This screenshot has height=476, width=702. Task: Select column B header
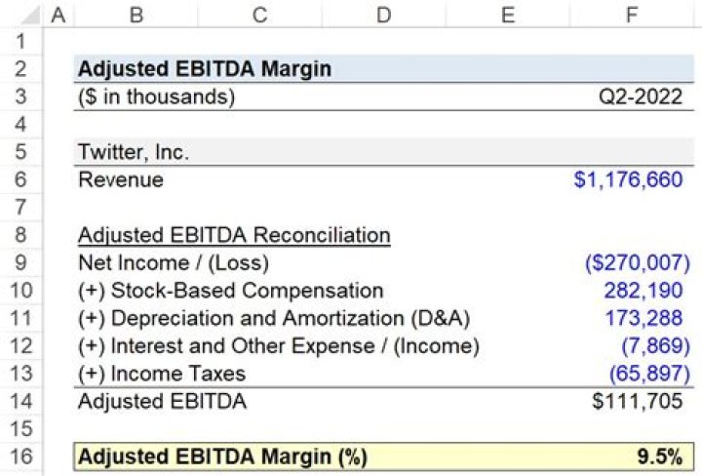(136, 15)
